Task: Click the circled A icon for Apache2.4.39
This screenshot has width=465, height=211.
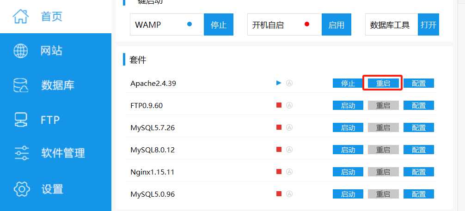Action: point(289,83)
